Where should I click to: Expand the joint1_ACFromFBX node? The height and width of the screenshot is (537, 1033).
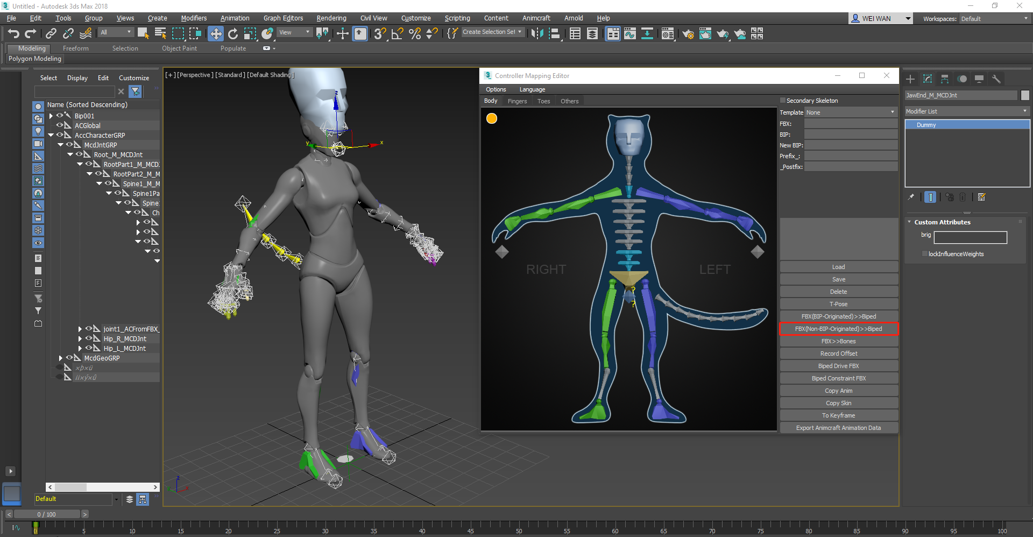80,329
